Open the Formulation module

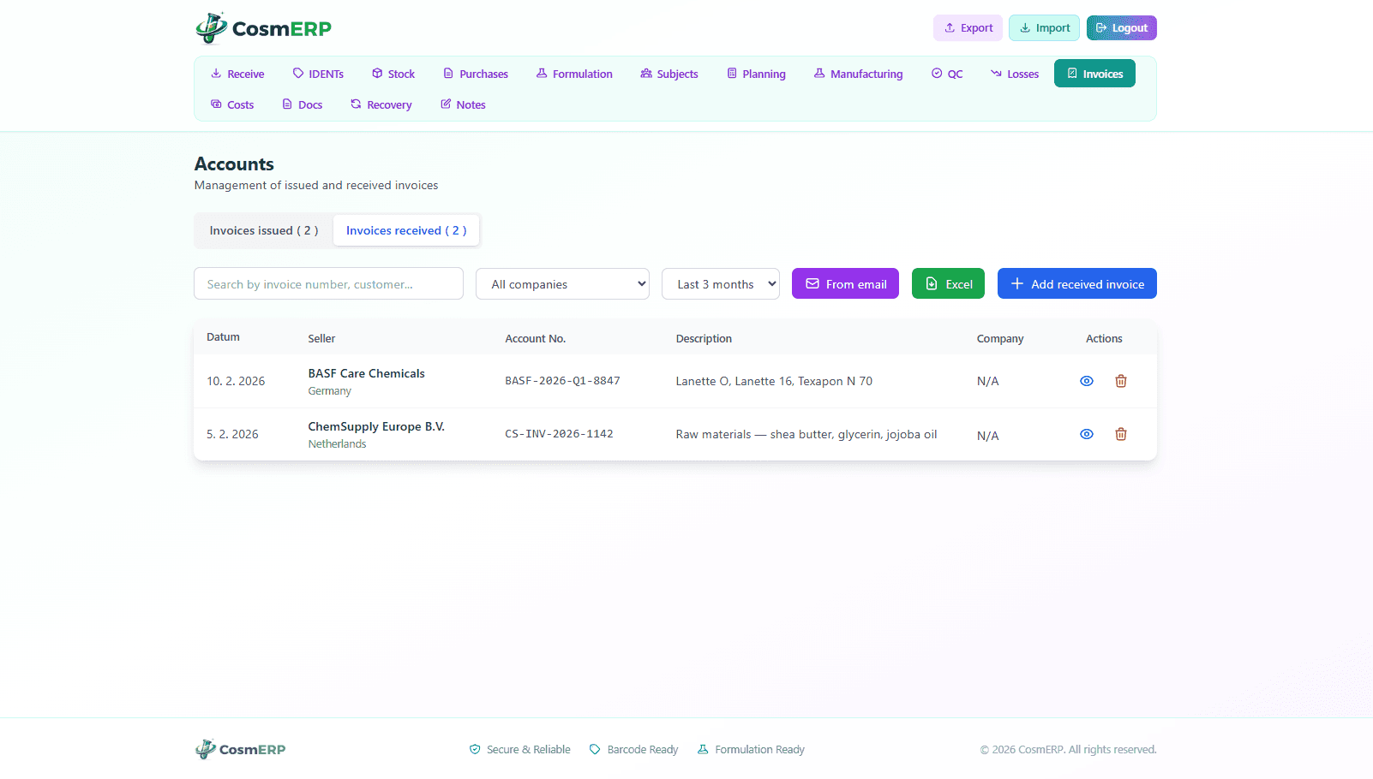(x=574, y=74)
